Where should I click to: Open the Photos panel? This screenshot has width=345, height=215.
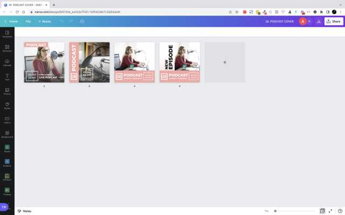point(7,91)
